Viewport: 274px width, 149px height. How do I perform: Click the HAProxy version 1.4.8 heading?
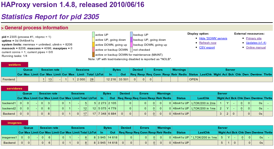(73, 5)
